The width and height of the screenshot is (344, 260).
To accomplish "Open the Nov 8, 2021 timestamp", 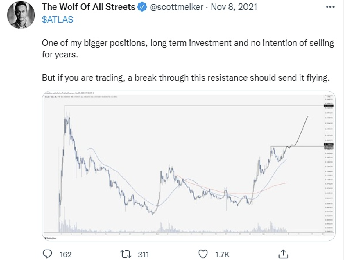I will point(234,7).
